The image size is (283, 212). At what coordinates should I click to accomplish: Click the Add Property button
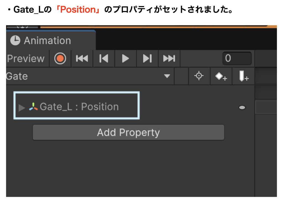coord(128,132)
